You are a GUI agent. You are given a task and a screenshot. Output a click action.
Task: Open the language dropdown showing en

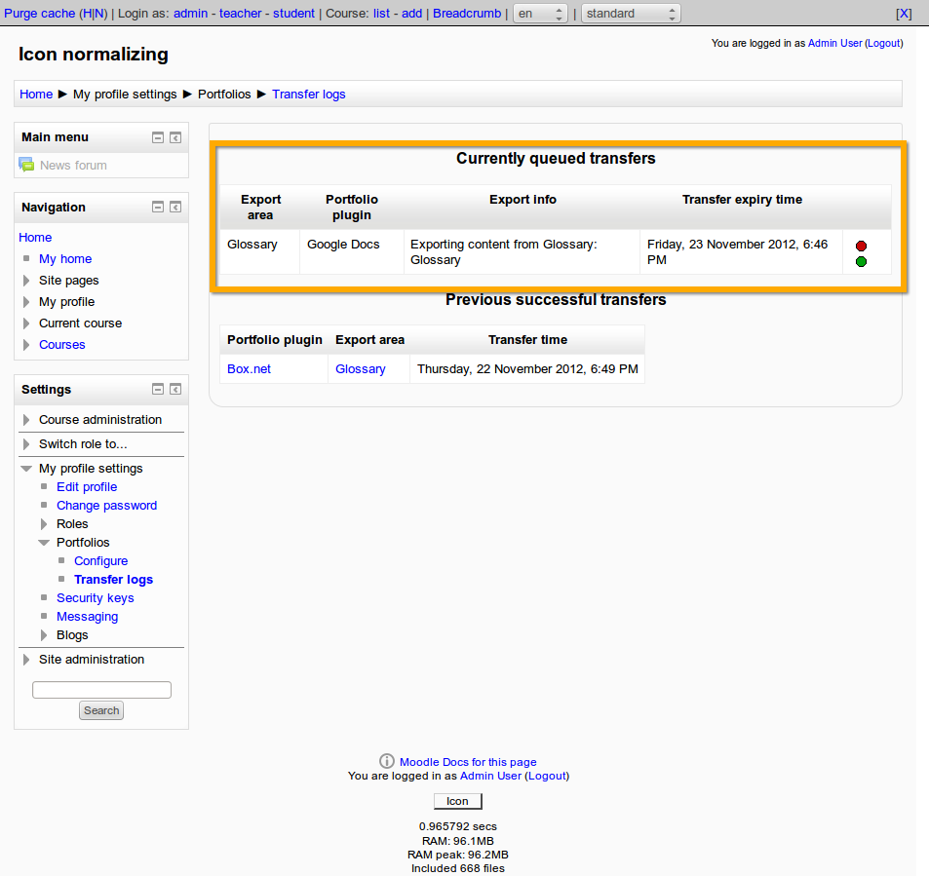(x=540, y=13)
